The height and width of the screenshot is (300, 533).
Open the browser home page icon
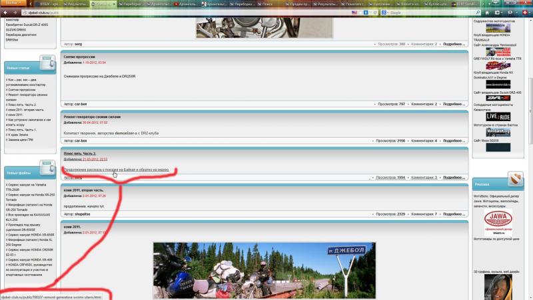coord(487,13)
